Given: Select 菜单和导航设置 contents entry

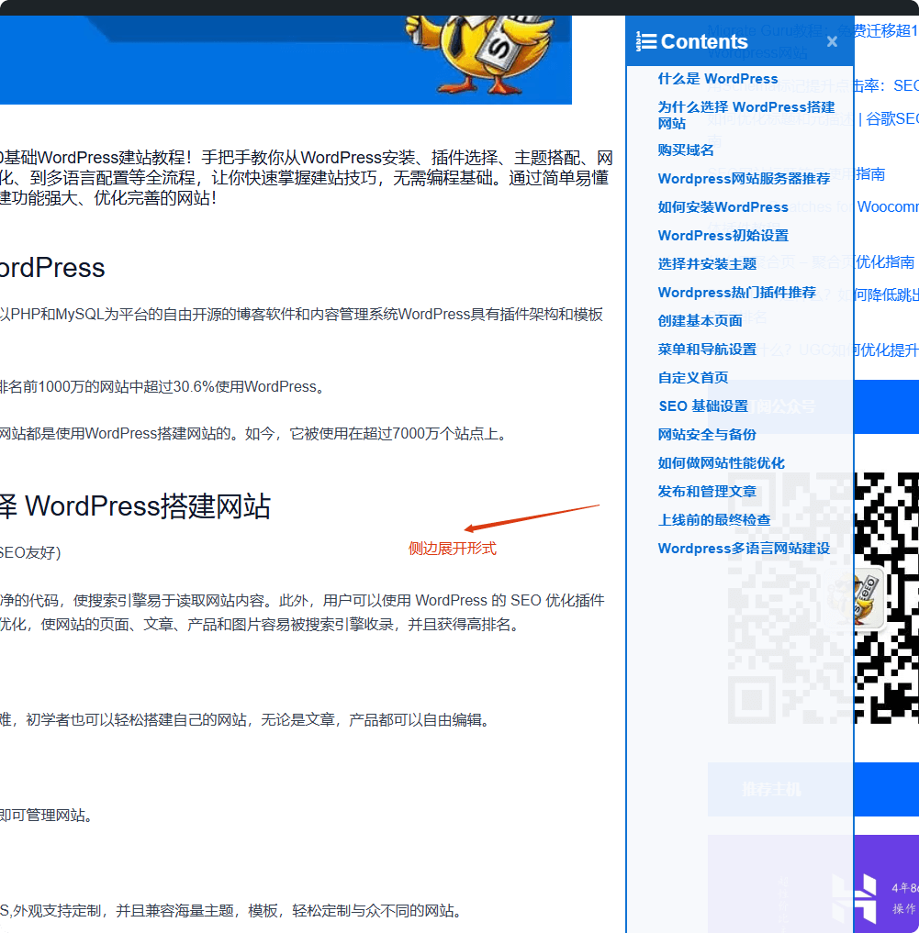Looking at the screenshot, I should click(707, 350).
